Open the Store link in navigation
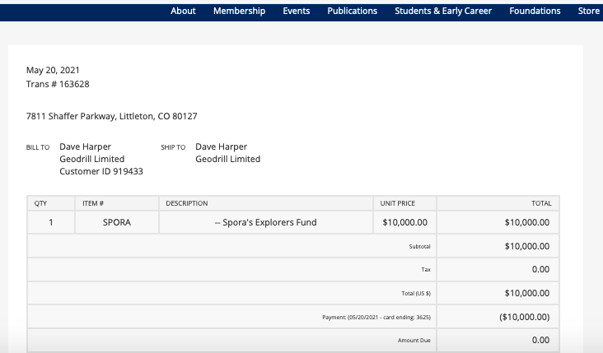The image size is (603, 353). pos(588,11)
